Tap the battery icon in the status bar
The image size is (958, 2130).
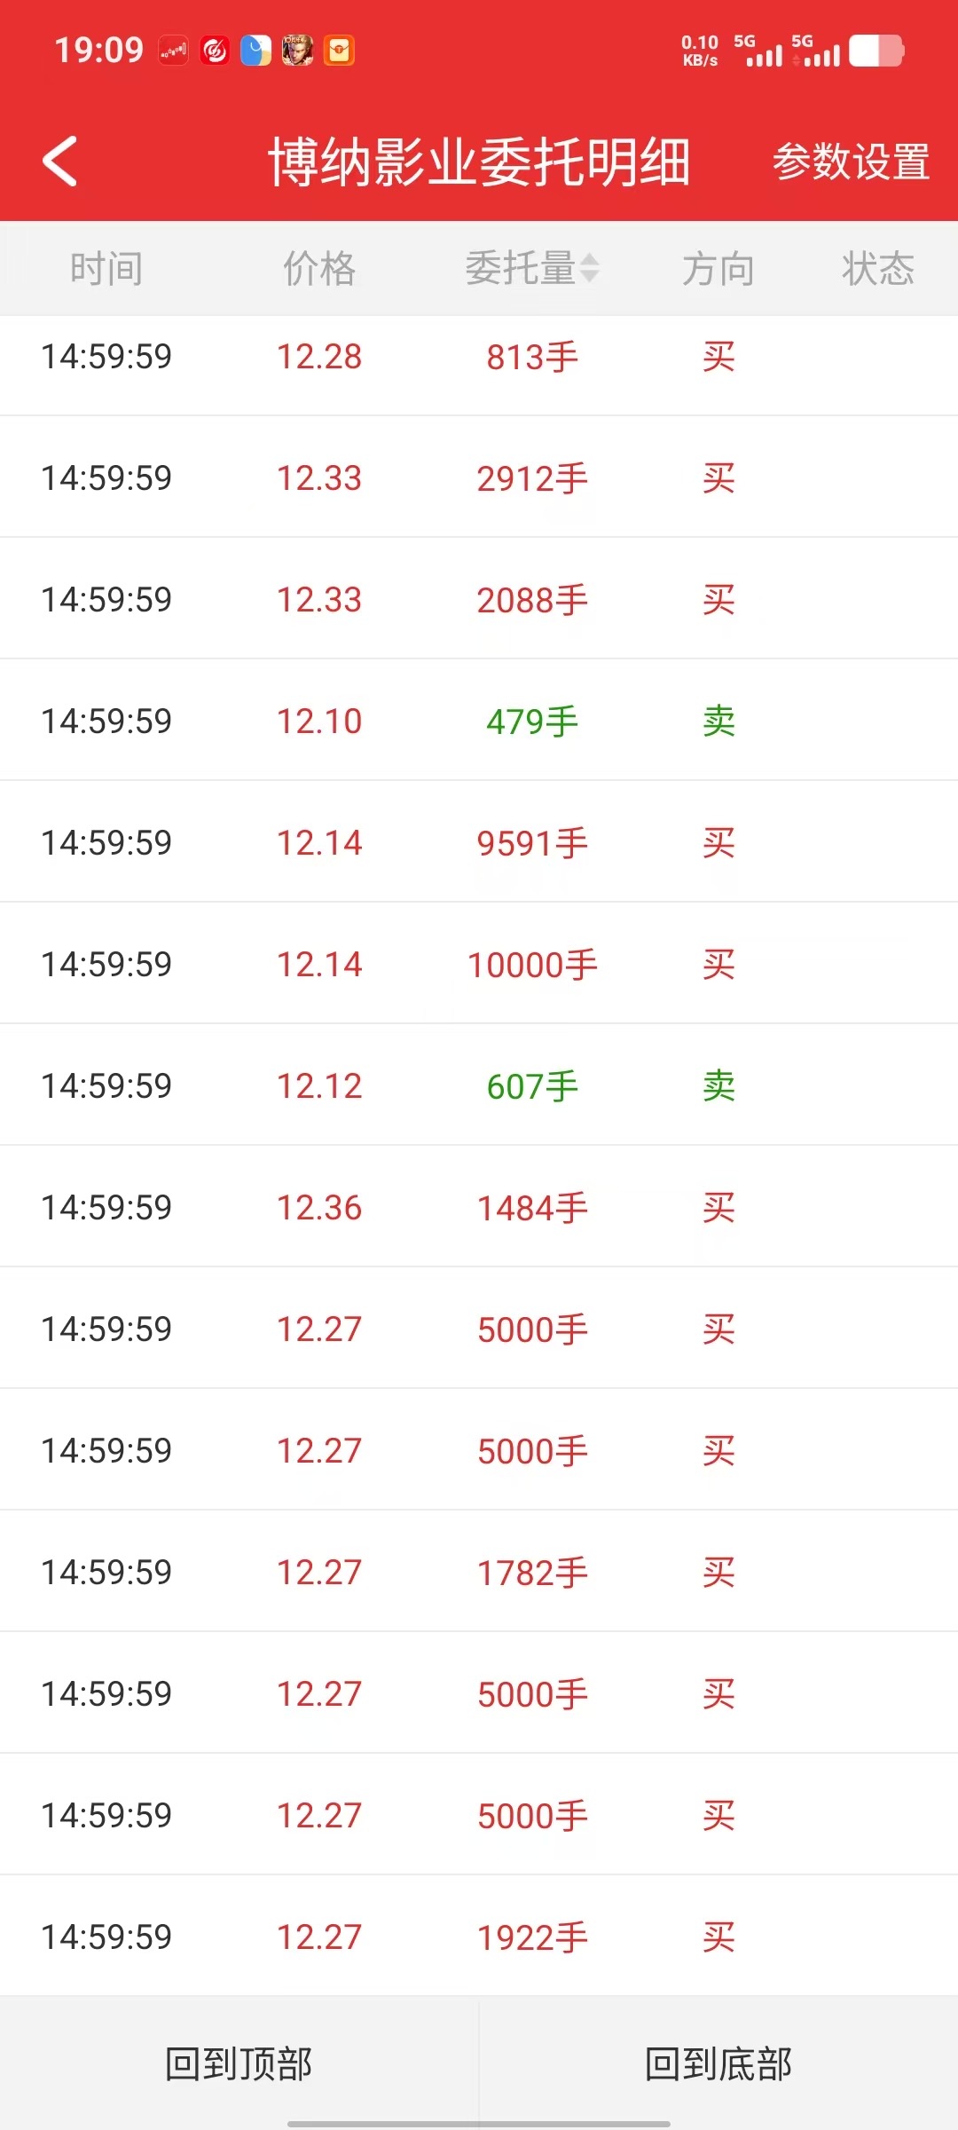tap(876, 51)
